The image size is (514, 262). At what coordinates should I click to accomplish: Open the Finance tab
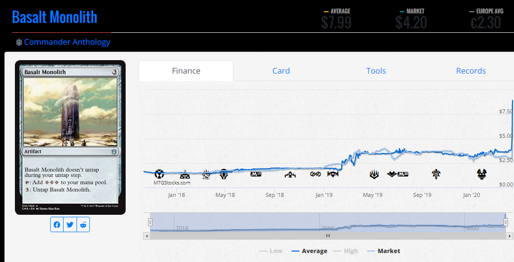pos(186,71)
